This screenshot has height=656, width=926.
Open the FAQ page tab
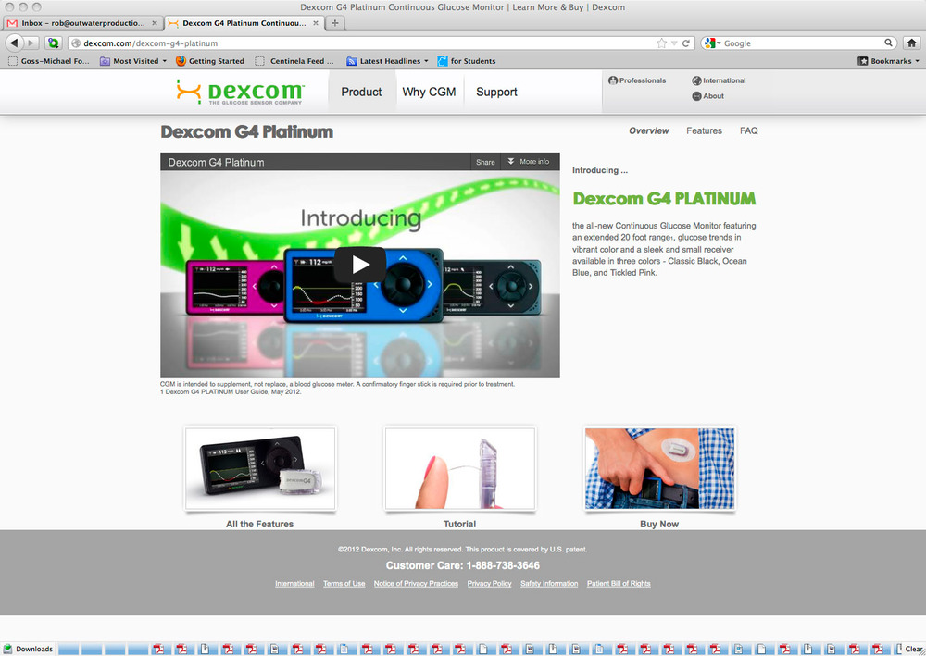click(749, 131)
